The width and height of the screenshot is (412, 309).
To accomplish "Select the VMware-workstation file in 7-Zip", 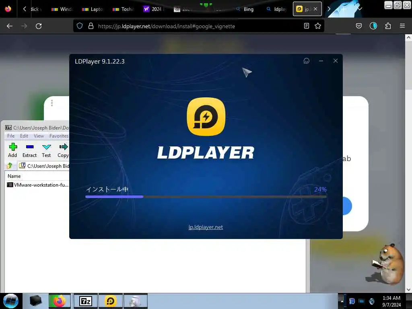I will tap(37, 185).
